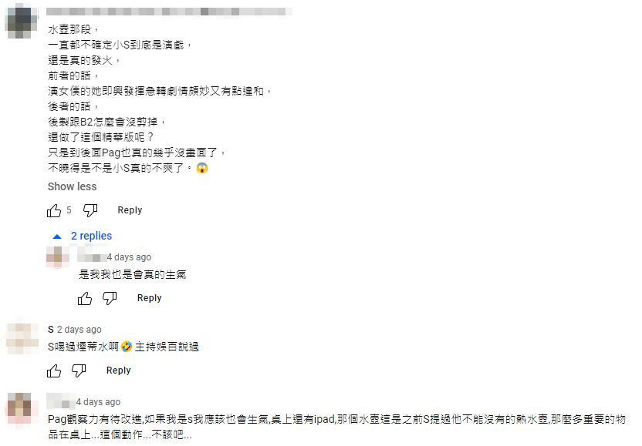The width and height of the screenshot is (642, 446).
Task: Like the comment from user S
Action: coord(54,371)
